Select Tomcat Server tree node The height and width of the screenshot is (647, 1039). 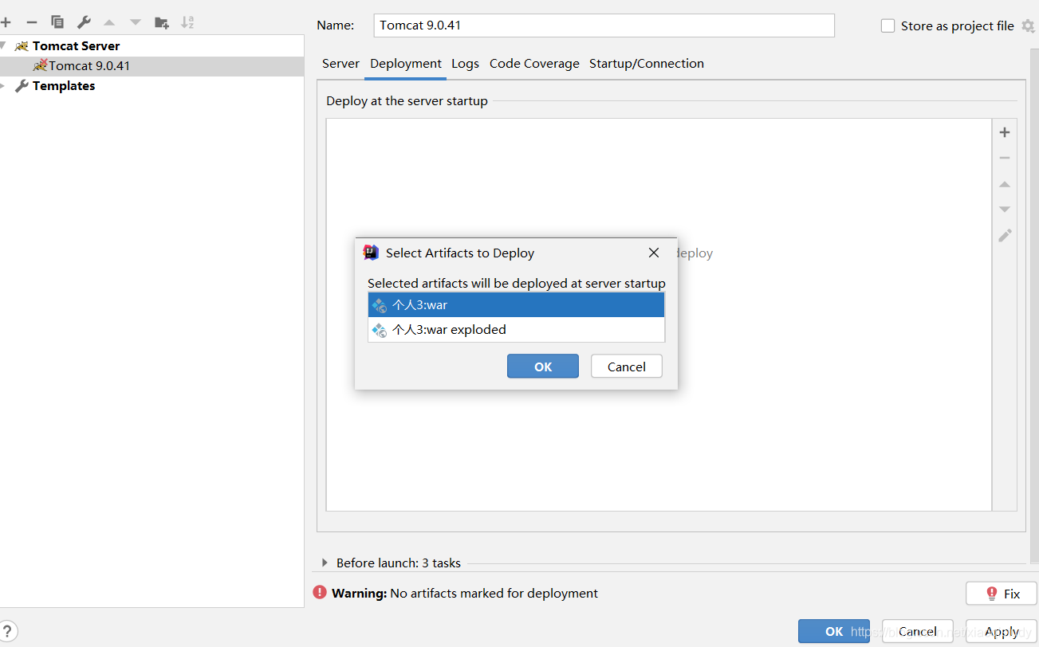pyautogui.click(x=76, y=45)
